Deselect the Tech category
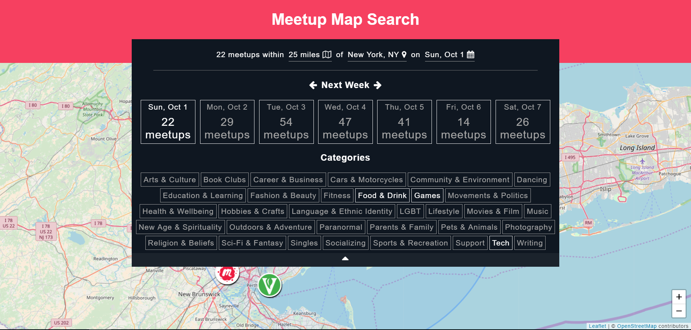691x330 pixels. [x=501, y=243]
